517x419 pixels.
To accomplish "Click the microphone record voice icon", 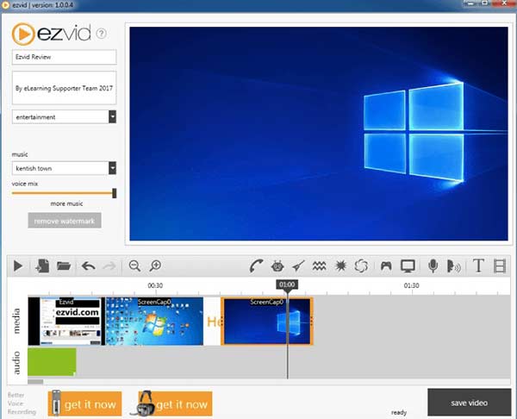I will [x=433, y=266].
